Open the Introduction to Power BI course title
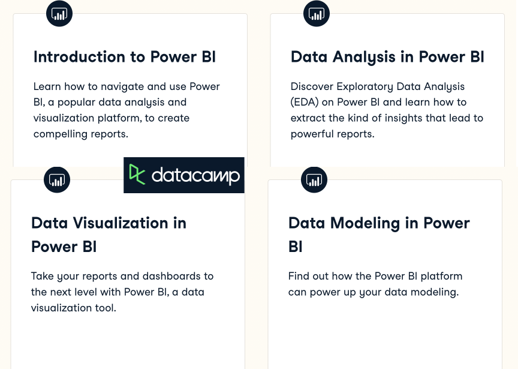The width and height of the screenshot is (518, 369). pyautogui.click(x=125, y=57)
